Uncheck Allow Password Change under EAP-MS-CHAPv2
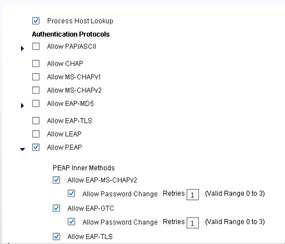285x244 pixels. [x=71, y=194]
